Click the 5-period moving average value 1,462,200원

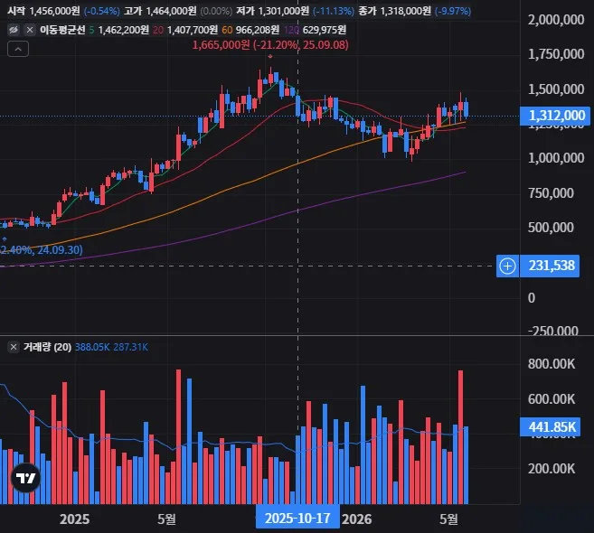[x=124, y=30]
